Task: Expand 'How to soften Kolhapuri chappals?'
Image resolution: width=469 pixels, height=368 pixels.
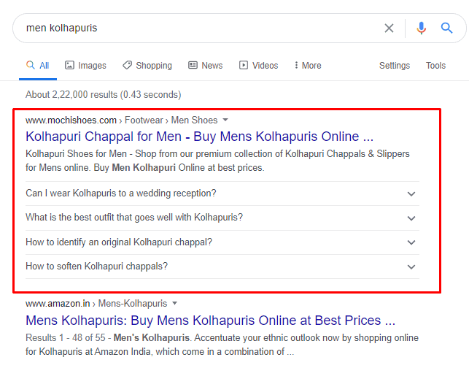Action: pos(222,267)
